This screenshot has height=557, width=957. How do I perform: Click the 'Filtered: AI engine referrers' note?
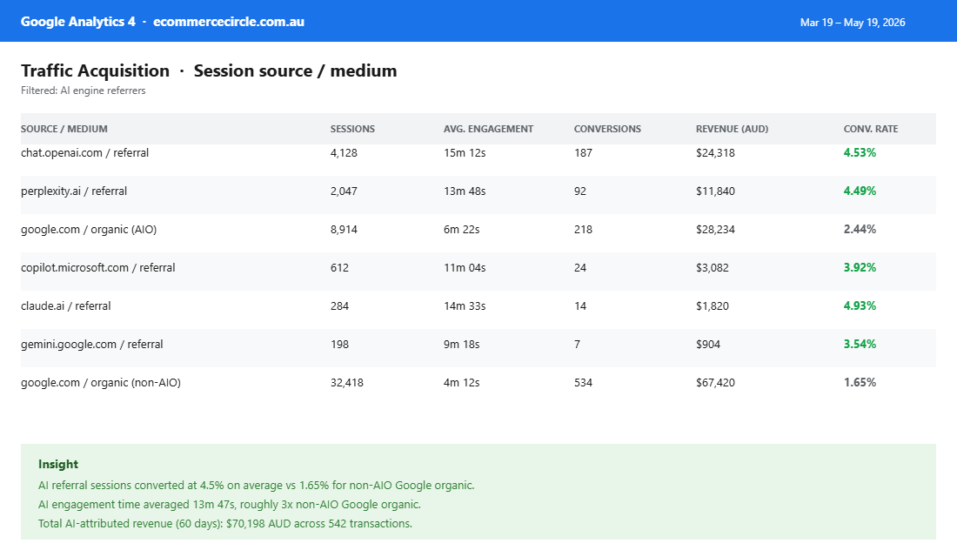[83, 91]
